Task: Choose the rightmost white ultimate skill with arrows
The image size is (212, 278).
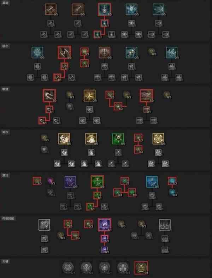Action: [165, 225]
